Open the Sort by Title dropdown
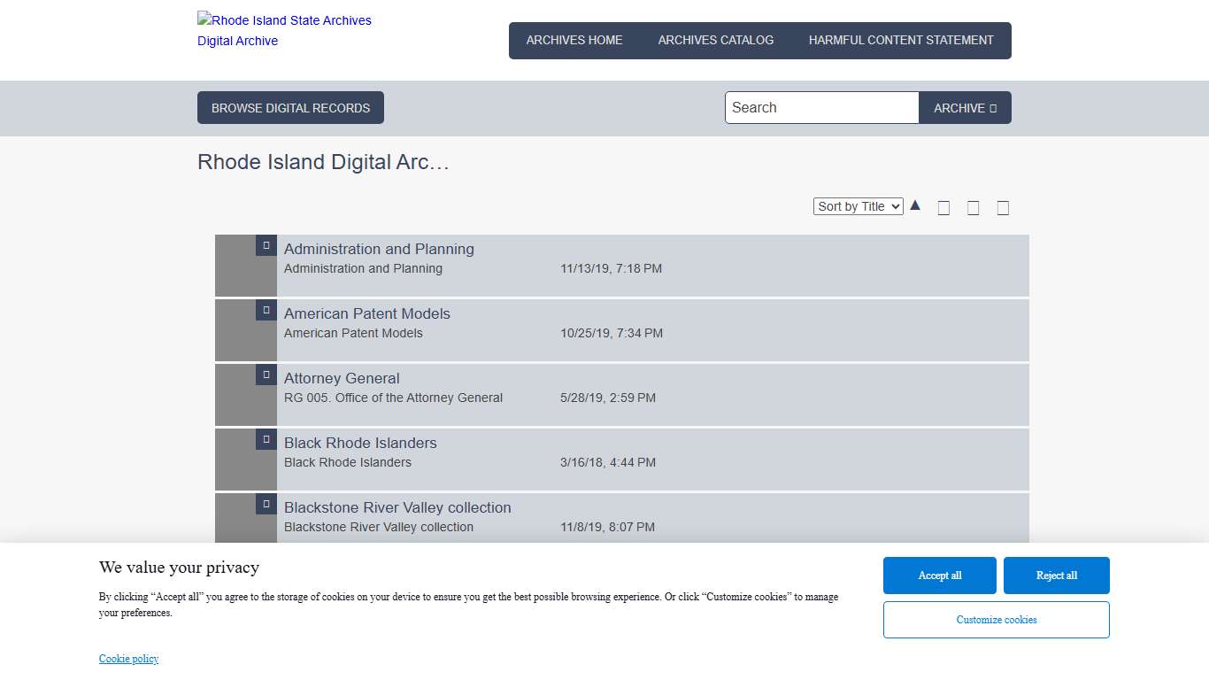1209x680 pixels. (858, 205)
